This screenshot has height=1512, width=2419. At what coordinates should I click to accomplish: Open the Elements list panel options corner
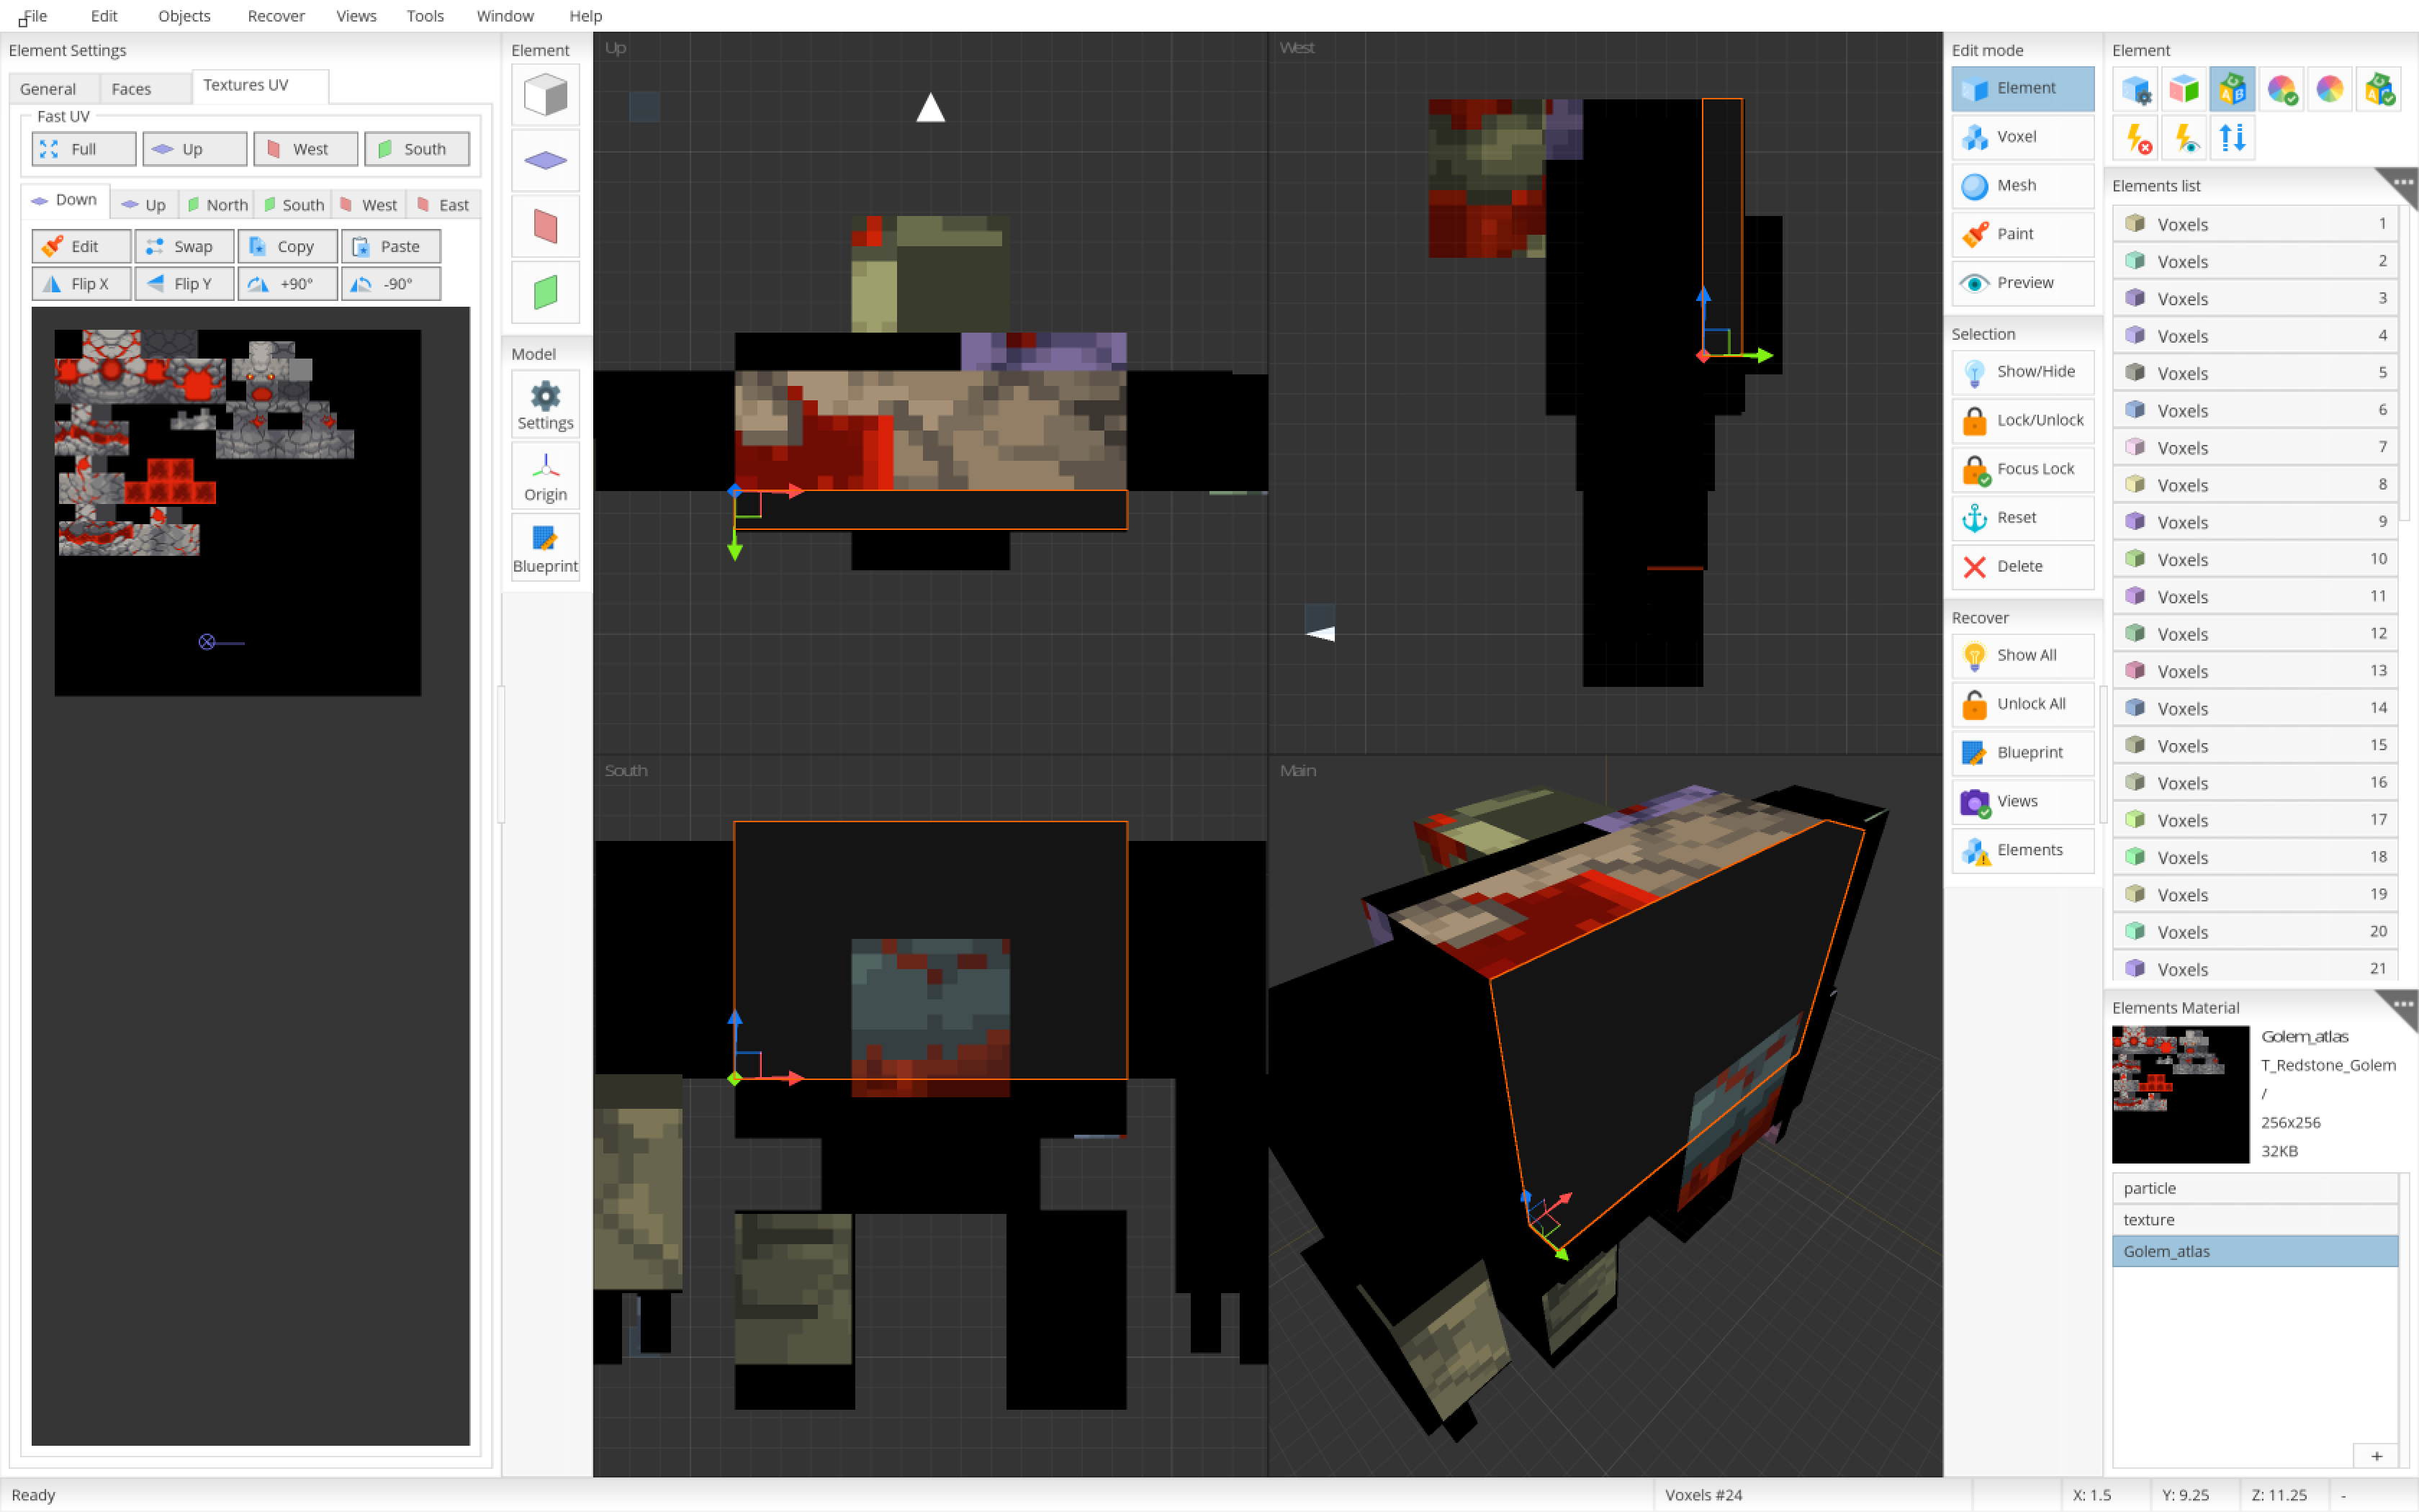click(2402, 184)
